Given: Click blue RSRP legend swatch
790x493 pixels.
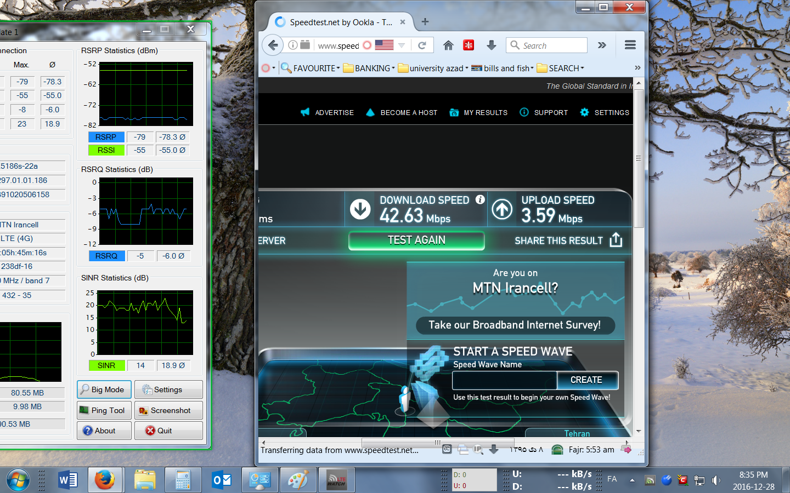Looking at the screenshot, I should click(106, 137).
